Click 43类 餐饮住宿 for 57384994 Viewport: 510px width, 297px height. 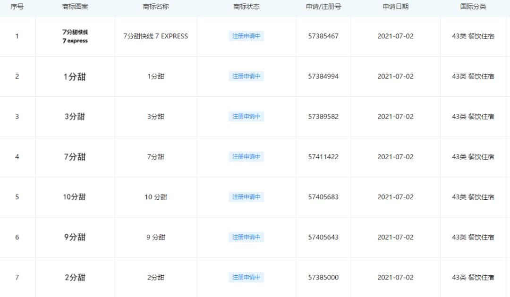[x=473, y=76]
